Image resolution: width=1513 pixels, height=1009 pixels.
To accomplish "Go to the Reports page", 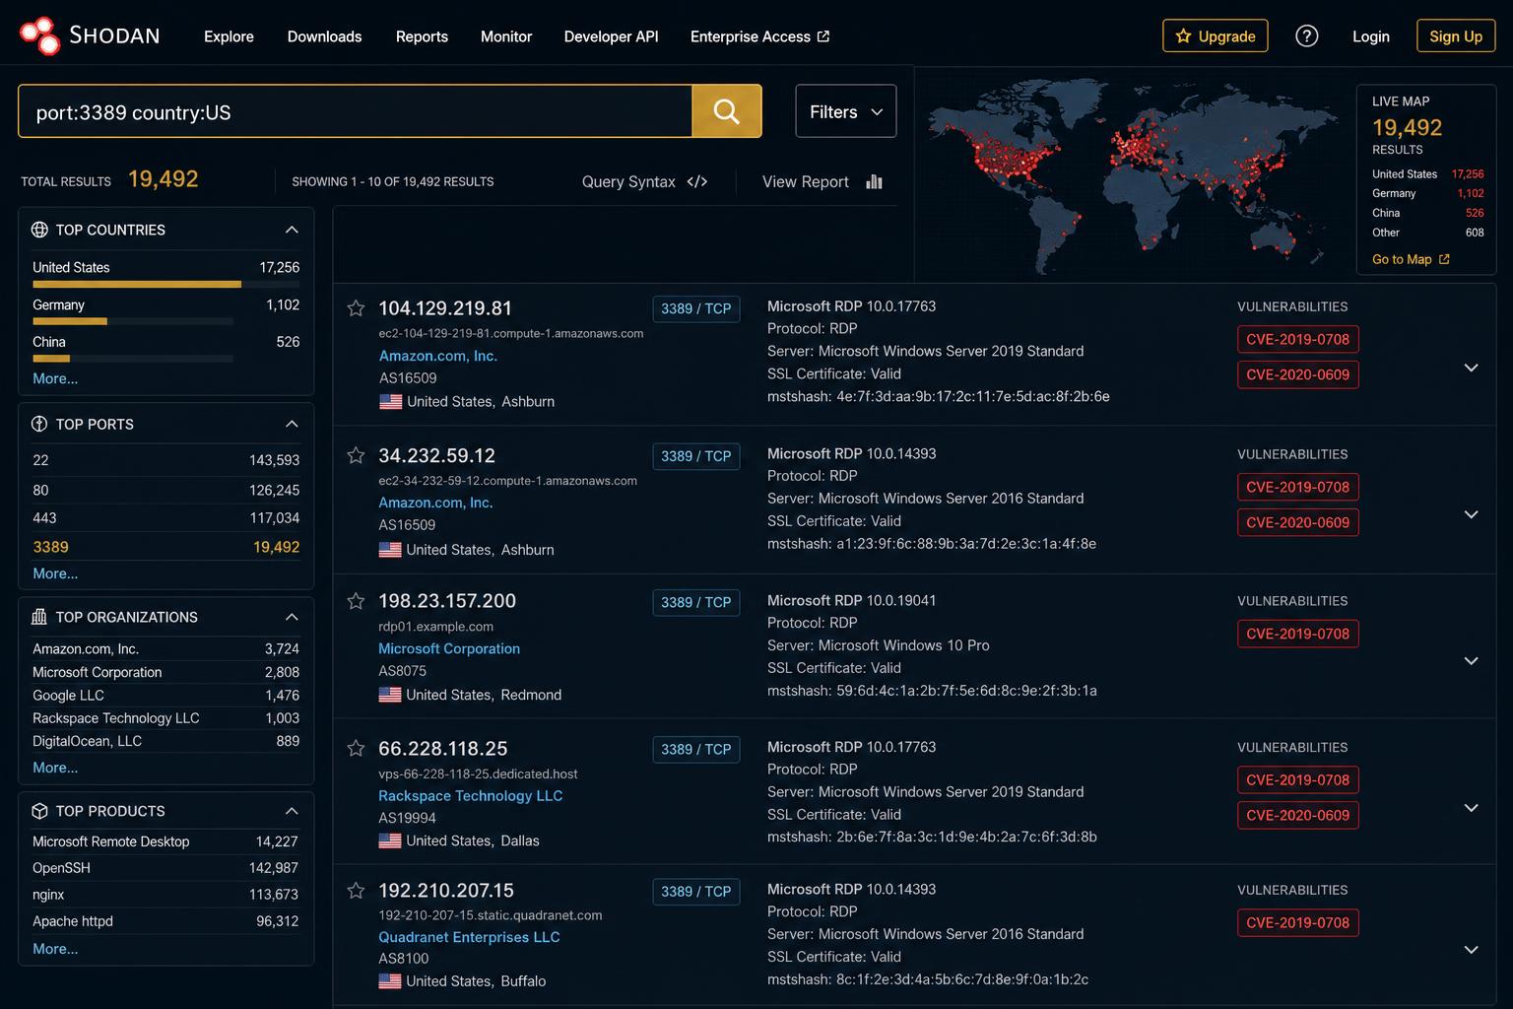I will 422,36.
